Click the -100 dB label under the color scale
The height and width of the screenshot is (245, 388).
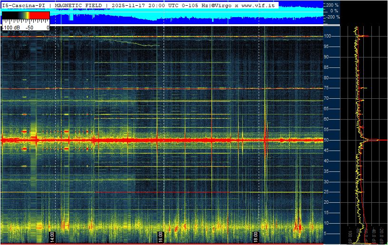click(x=11, y=28)
